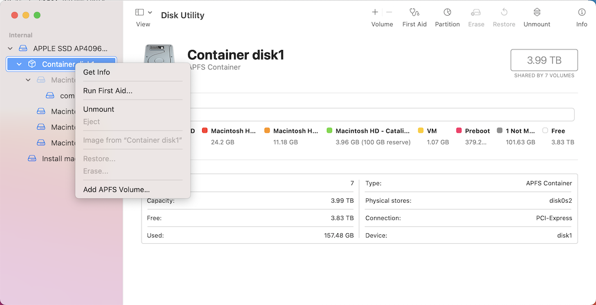
Task: Collapse the greyed Macintosh volume chevron
Action: [x=28, y=80]
